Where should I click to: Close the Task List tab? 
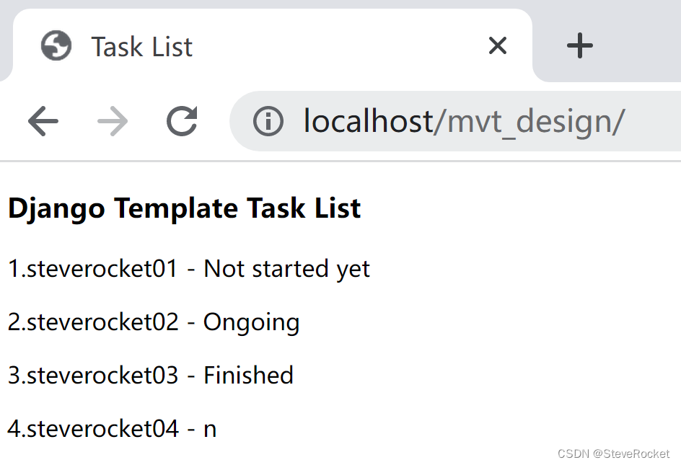[497, 45]
